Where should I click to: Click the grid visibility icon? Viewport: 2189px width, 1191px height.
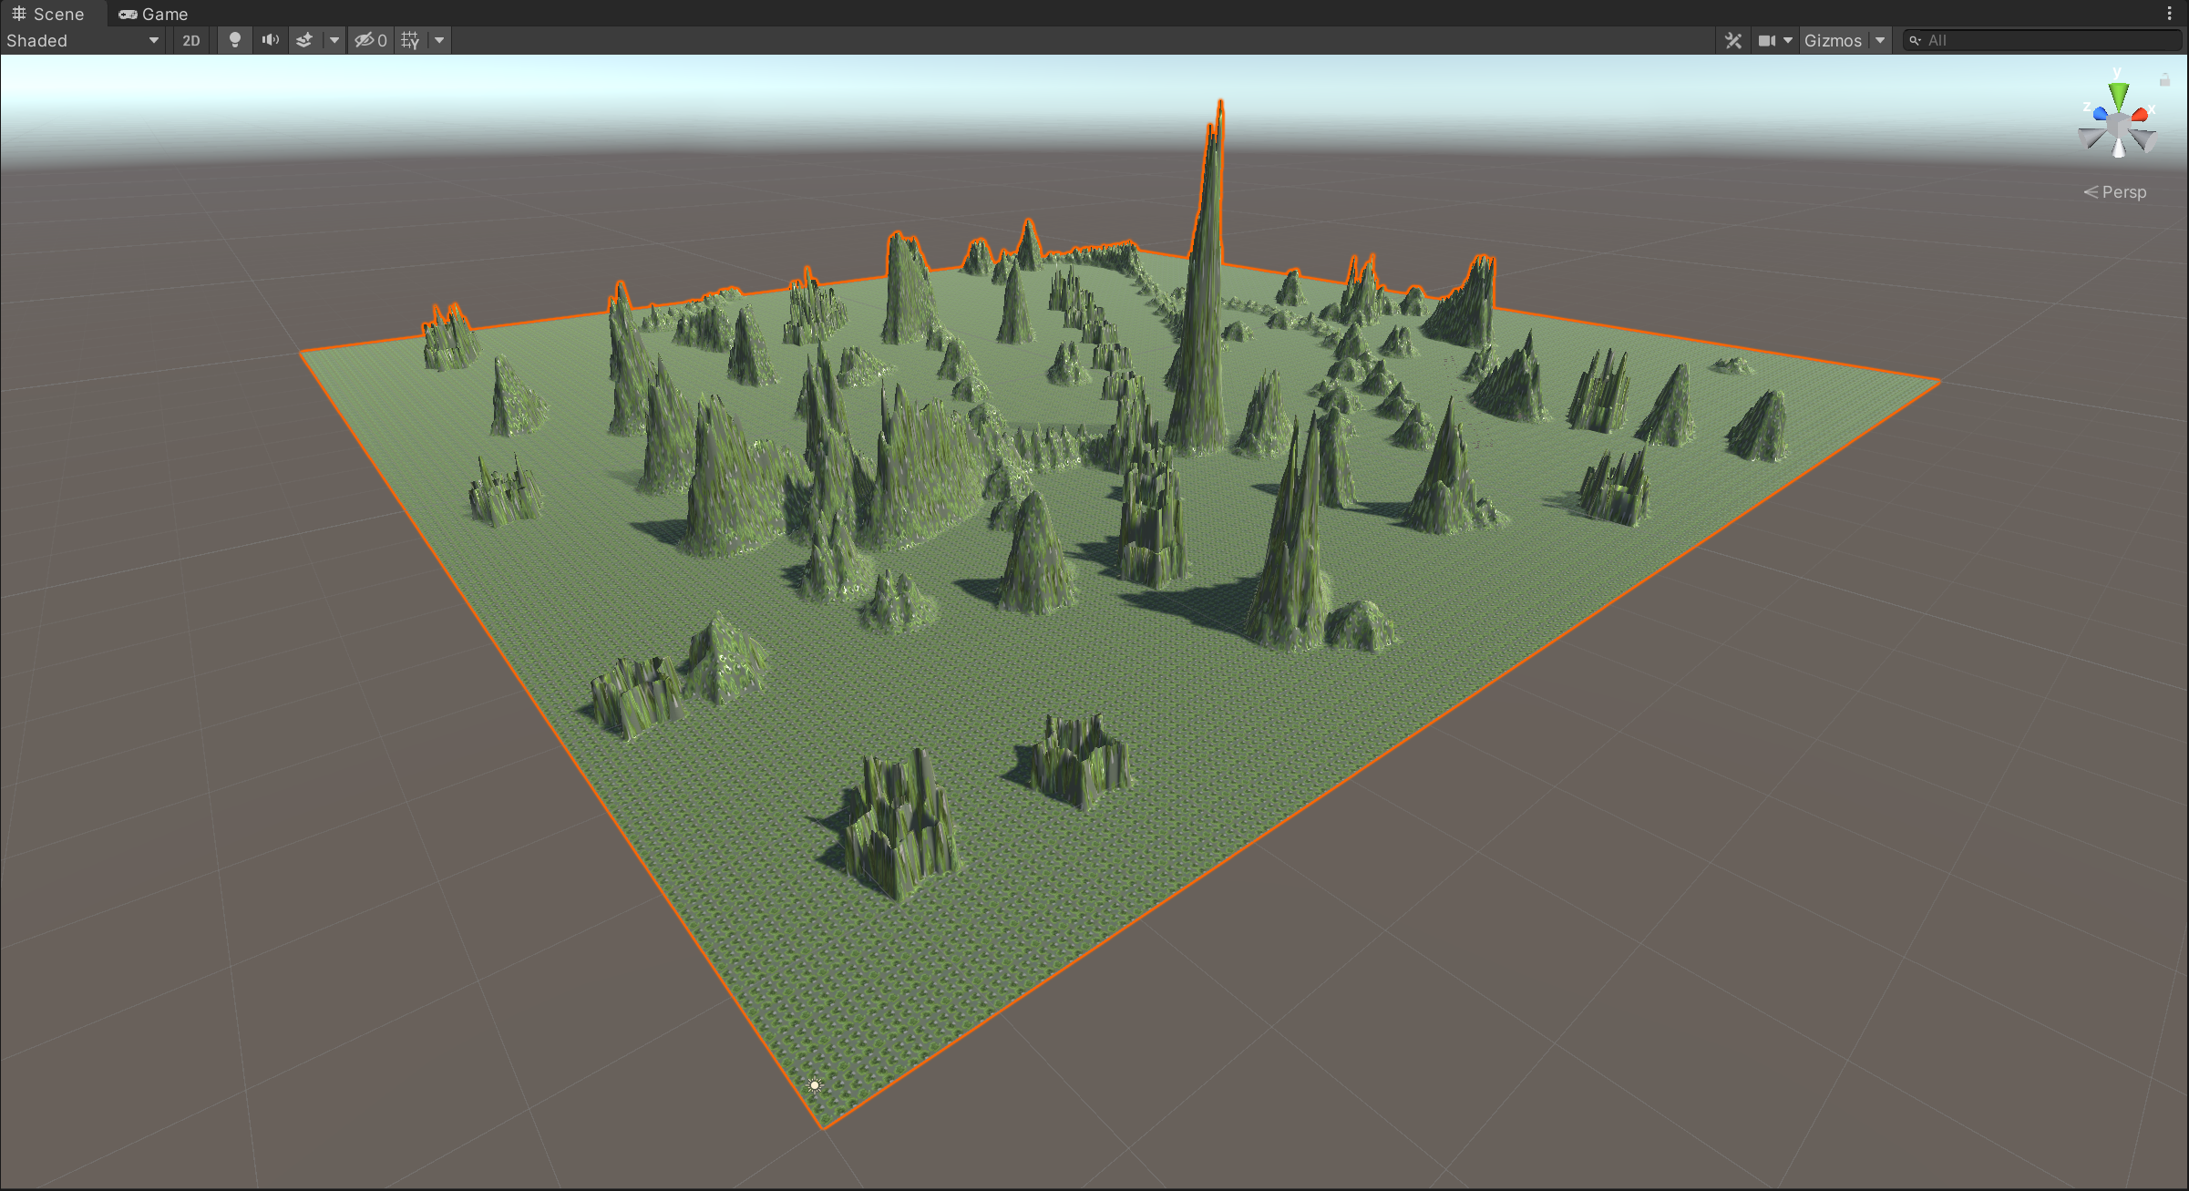[x=409, y=39]
